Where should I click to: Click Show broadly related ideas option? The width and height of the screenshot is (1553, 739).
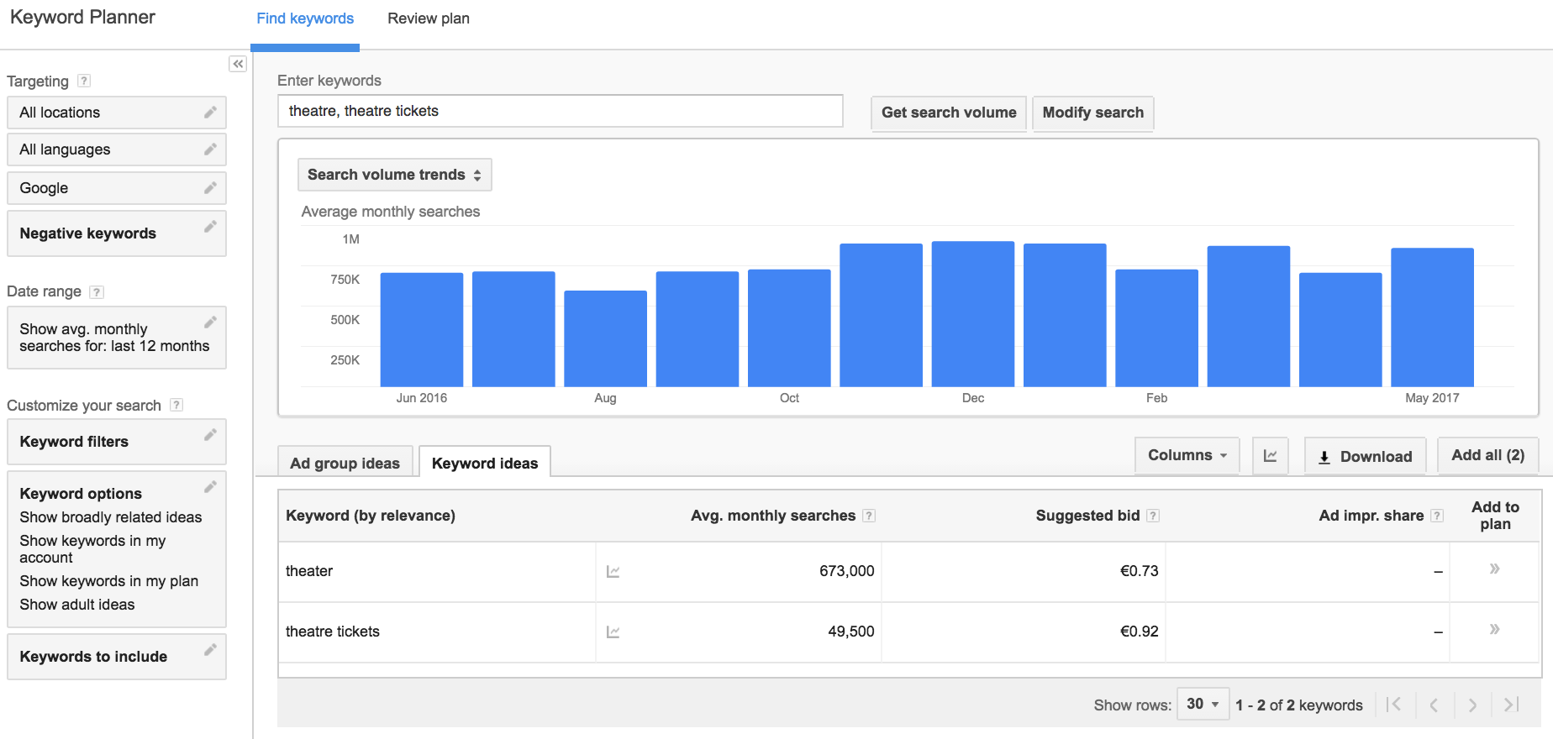[x=111, y=517]
